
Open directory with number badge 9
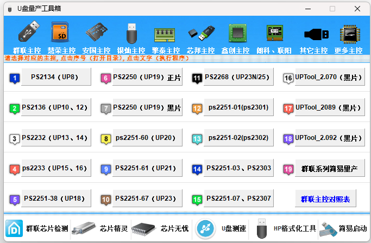[106, 169]
